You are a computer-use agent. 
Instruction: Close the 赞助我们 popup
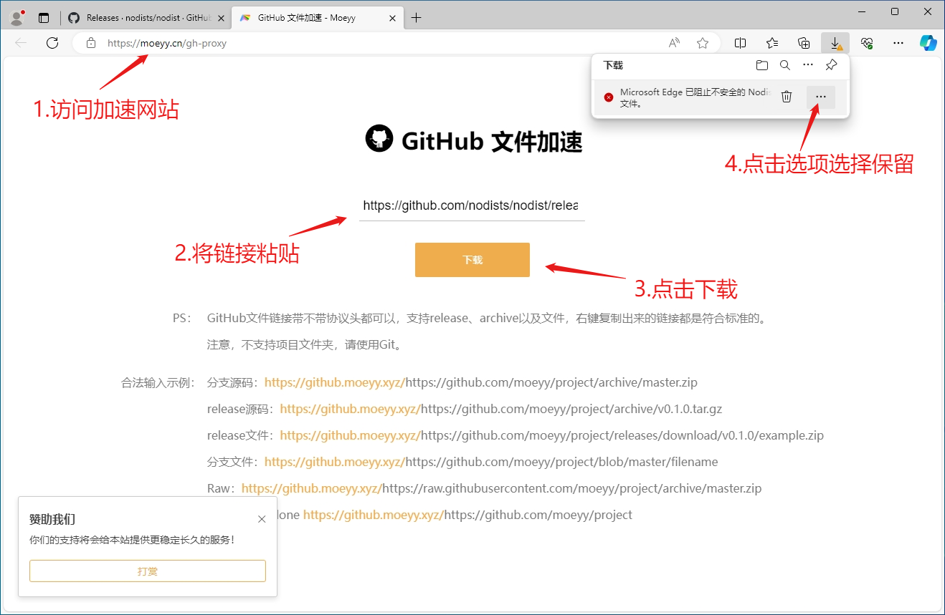262,519
